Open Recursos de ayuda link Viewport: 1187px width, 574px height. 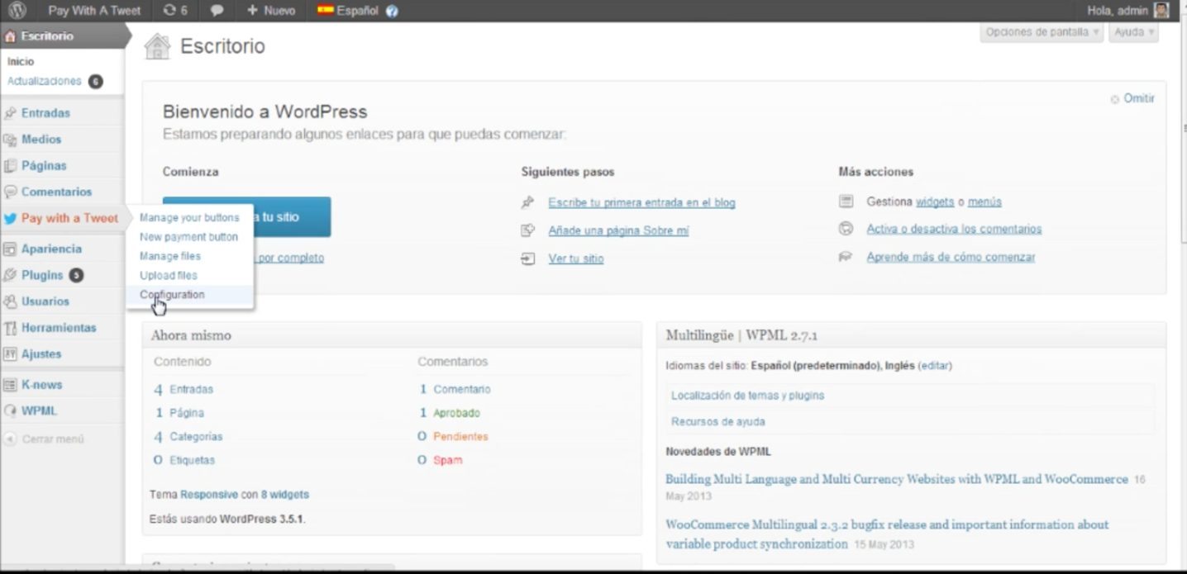(718, 422)
